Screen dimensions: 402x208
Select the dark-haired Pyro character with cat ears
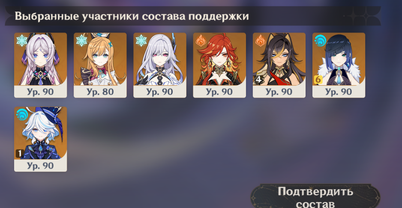coord(279,65)
